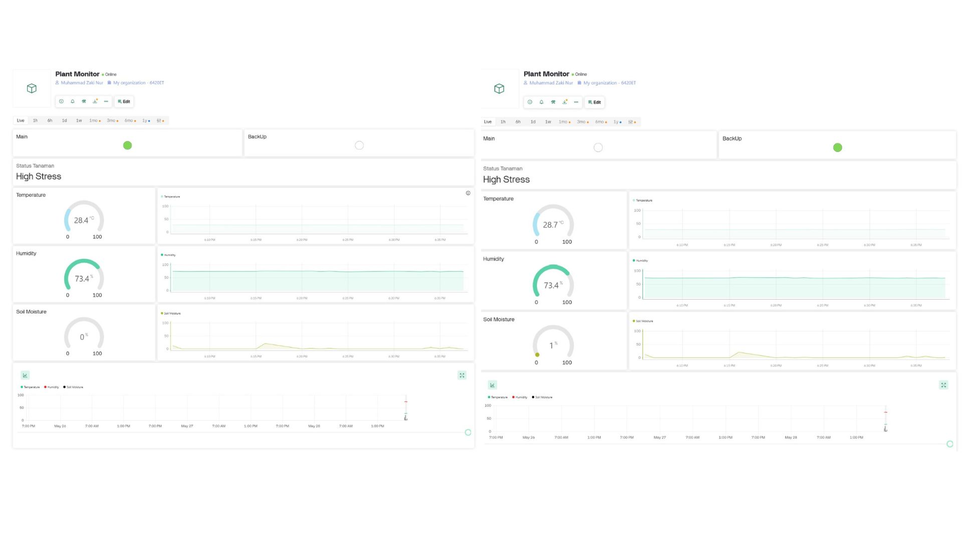Open Muhammad Zaki Nur link in right dashboard

(551, 83)
